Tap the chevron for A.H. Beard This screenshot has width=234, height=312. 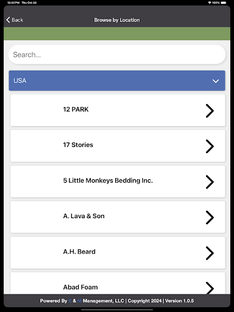(210, 253)
